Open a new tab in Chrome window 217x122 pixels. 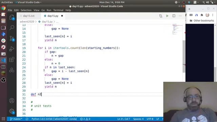[x=189, y=9]
